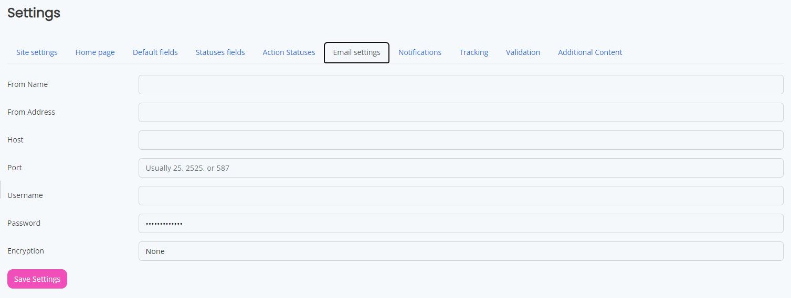Open the Encryption dropdown showing None
The height and width of the screenshot is (298, 791).
click(461, 251)
